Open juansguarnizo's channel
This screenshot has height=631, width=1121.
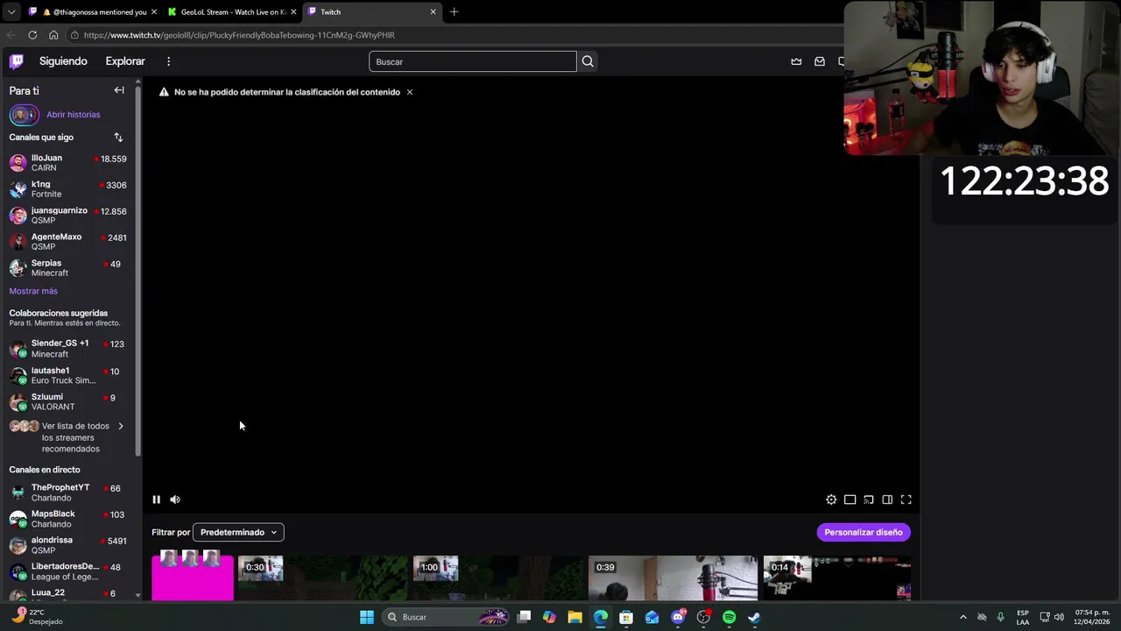pos(70,216)
